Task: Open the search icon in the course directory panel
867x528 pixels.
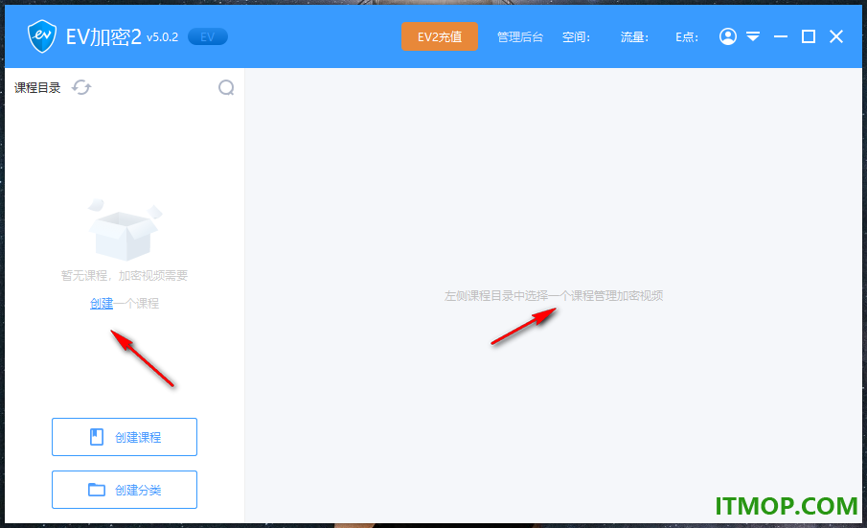Action: point(226,87)
